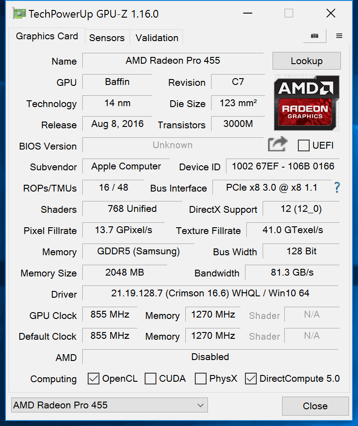Click the Lookup button
The image size is (358, 426).
point(306,61)
